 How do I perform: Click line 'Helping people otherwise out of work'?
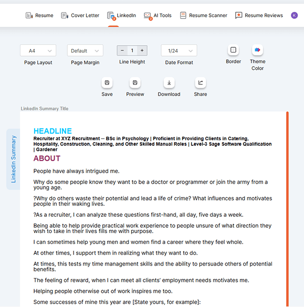pos(103,291)
